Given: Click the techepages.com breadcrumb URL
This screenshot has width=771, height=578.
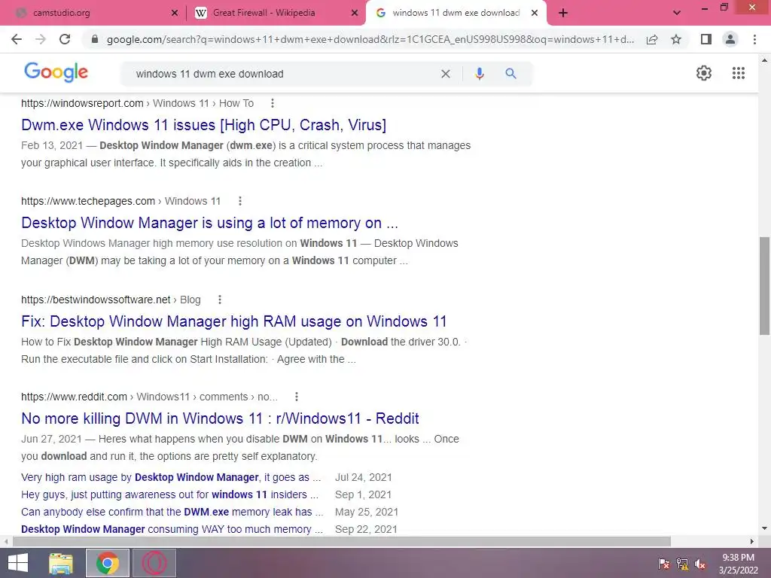Looking at the screenshot, I should pyautogui.click(x=121, y=201).
